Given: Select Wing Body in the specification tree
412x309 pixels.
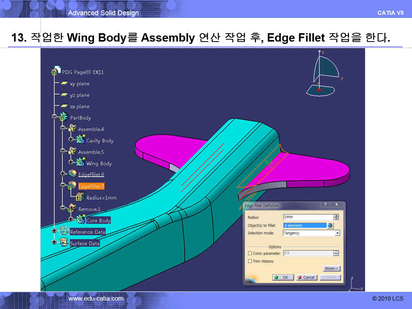Looking at the screenshot, I should (99, 163).
